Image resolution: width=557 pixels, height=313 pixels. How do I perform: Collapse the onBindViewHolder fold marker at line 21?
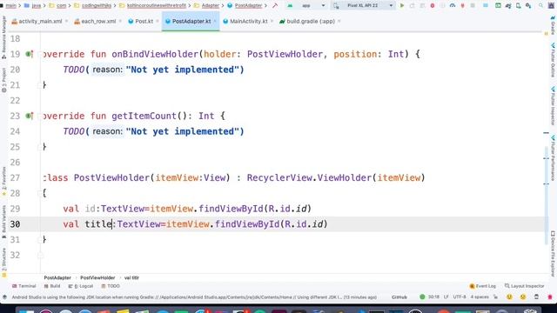click(40, 85)
